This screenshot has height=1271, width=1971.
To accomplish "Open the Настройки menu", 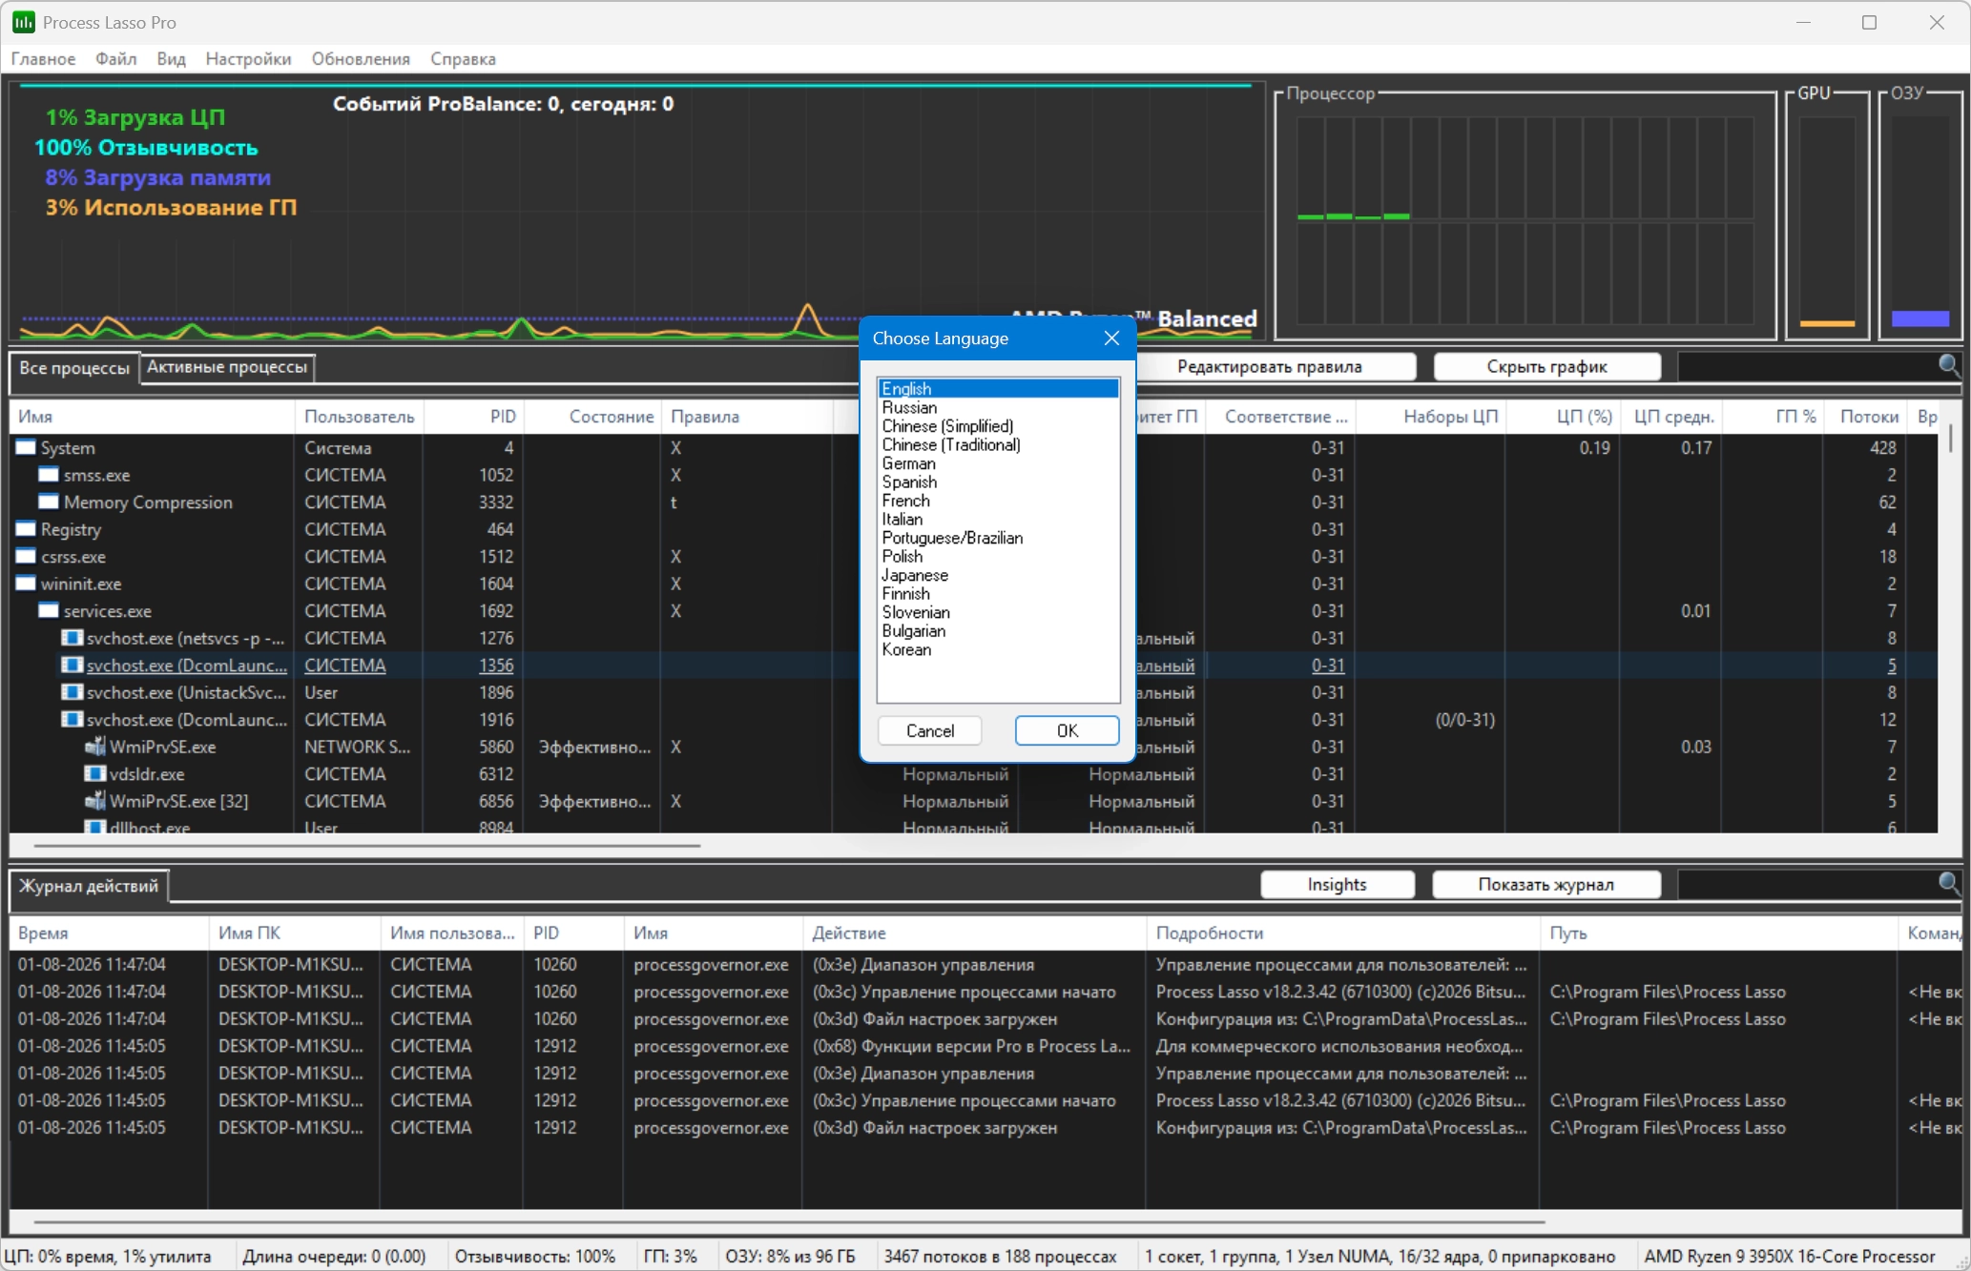I will pos(248,59).
